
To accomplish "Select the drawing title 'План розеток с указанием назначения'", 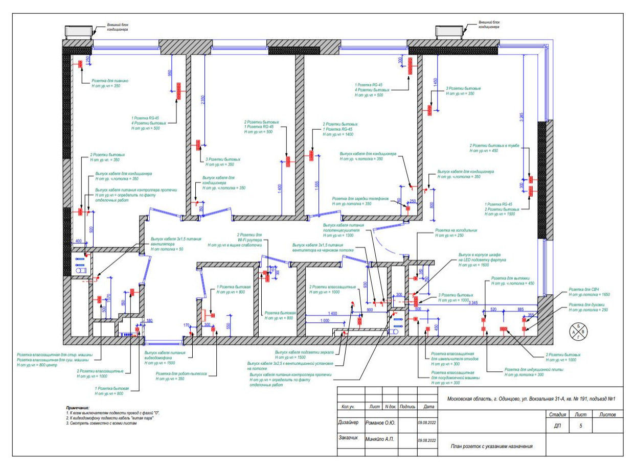I will click(x=491, y=446).
